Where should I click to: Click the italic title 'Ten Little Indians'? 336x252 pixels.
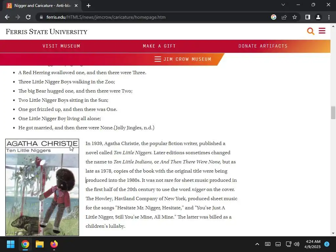pos(133,162)
